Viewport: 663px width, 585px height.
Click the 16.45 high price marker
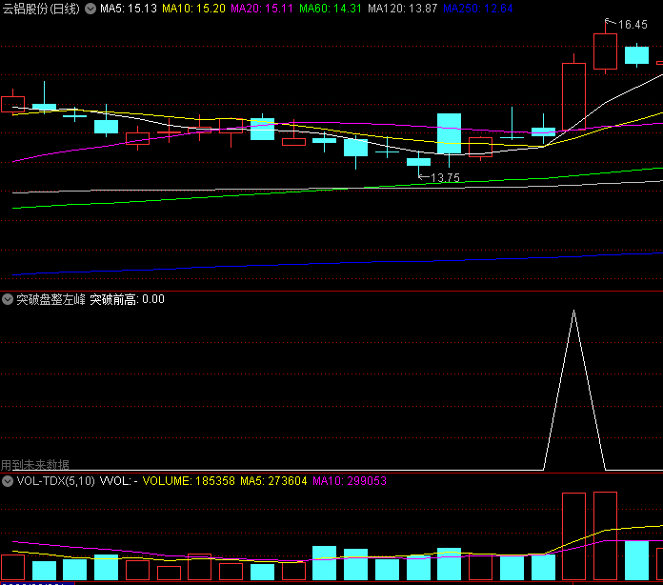pos(633,25)
